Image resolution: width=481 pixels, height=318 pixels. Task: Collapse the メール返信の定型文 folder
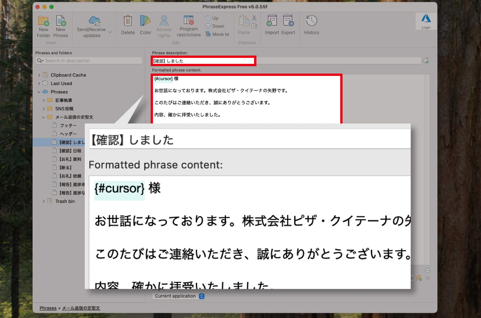(44, 117)
